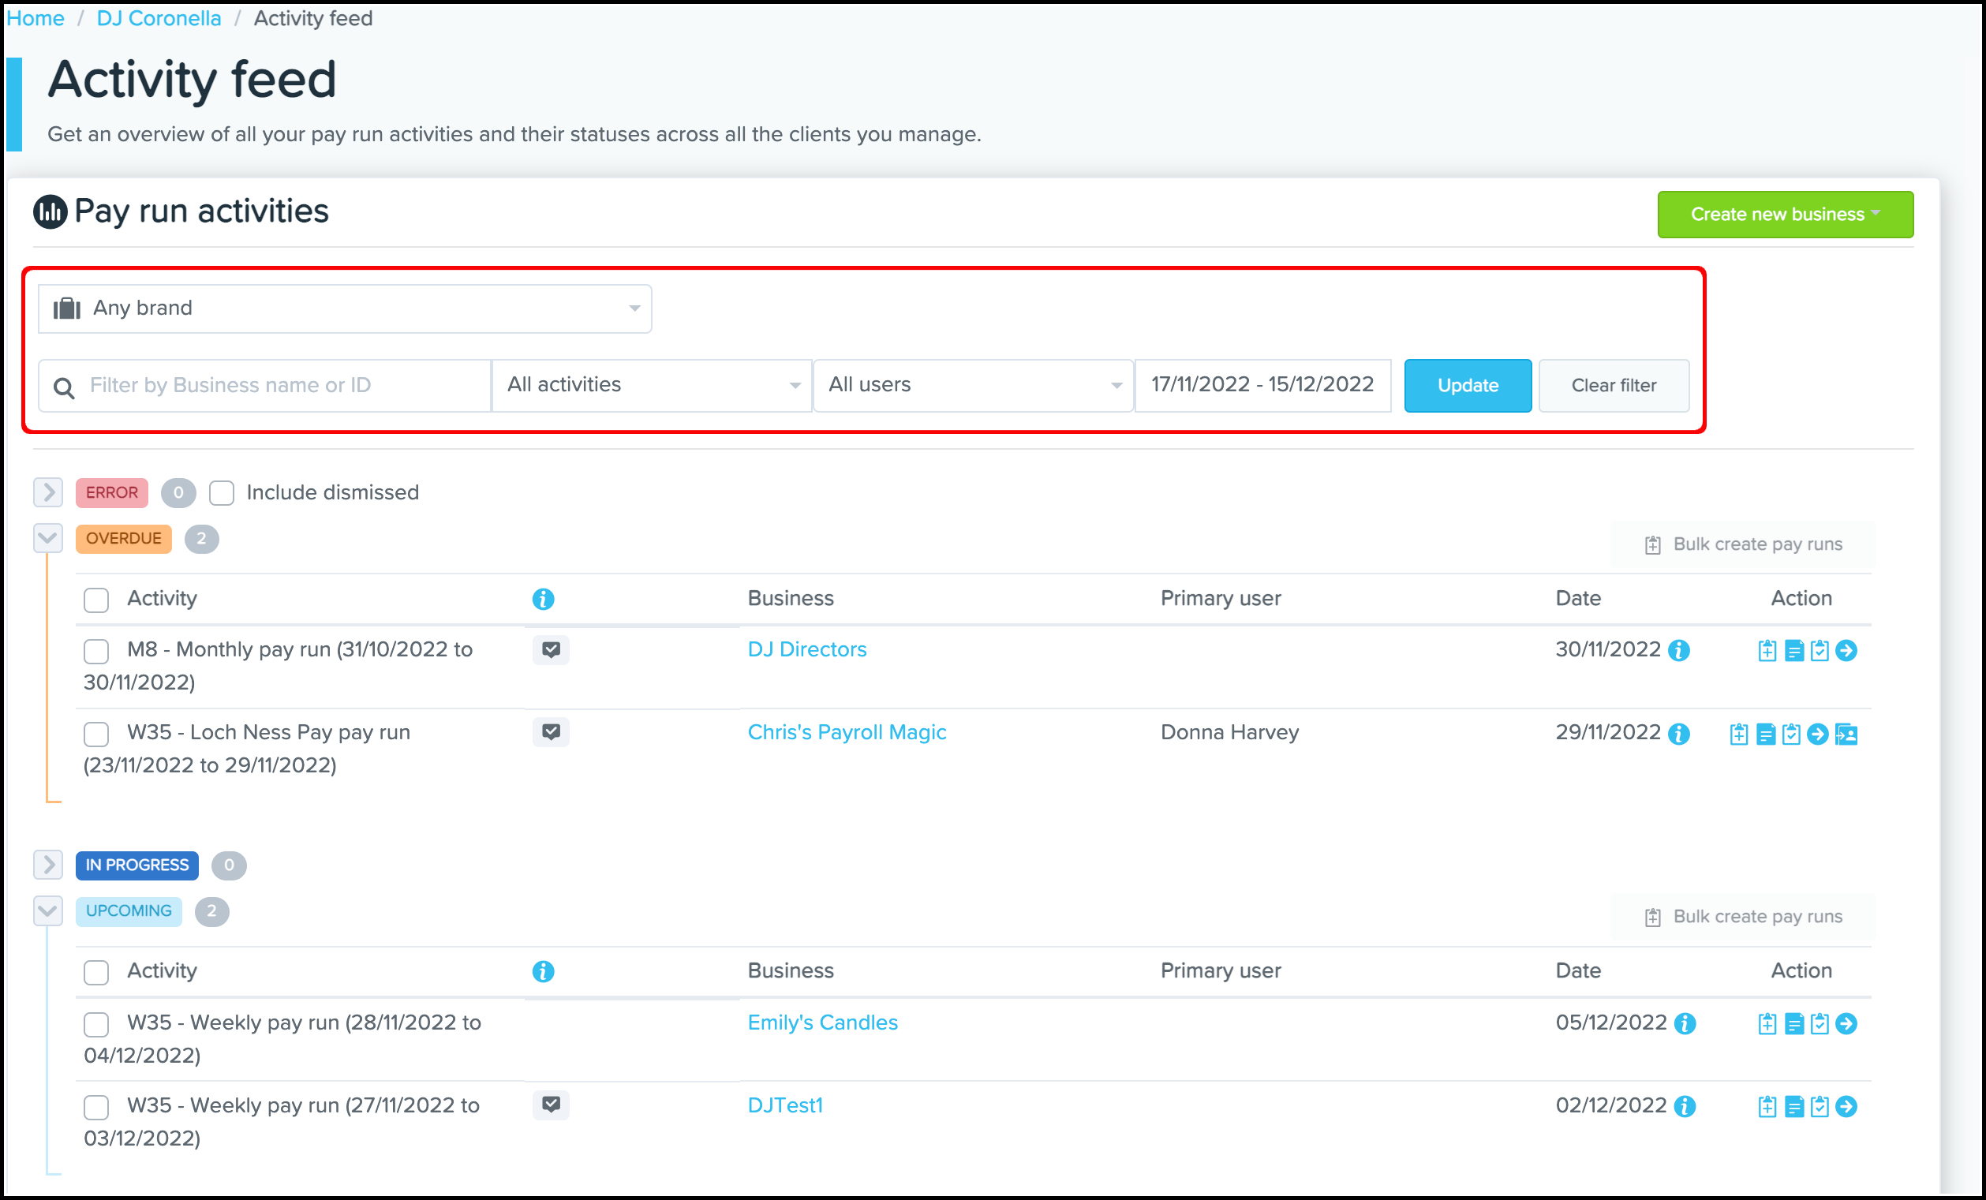
Task: Click the date range field 17/11/2022 - 15/12/2022
Action: pyautogui.click(x=1263, y=385)
